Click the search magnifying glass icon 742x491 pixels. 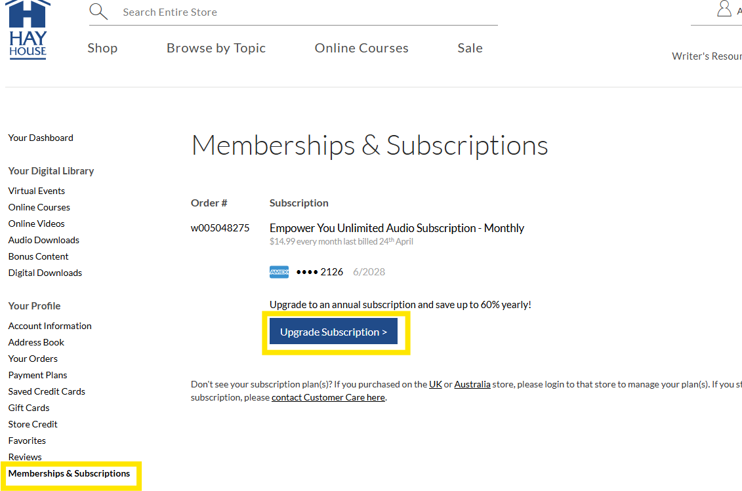click(x=98, y=12)
